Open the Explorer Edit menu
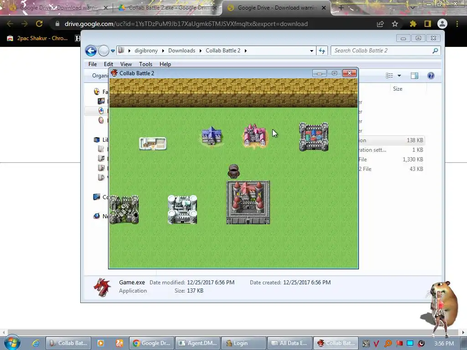Viewport: 467px width, 350px height. pyautogui.click(x=109, y=64)
